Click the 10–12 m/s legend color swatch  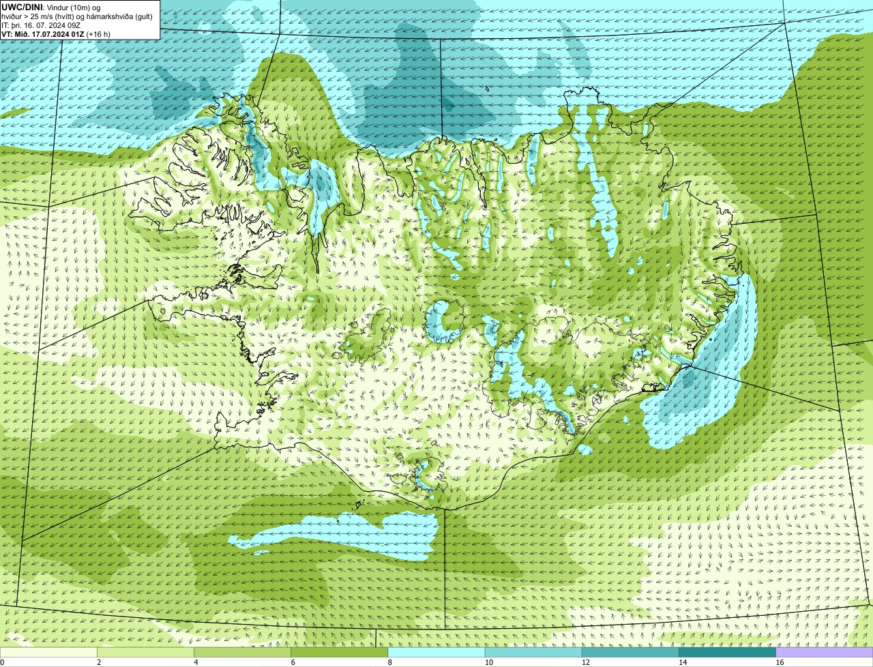click(533, 652)
